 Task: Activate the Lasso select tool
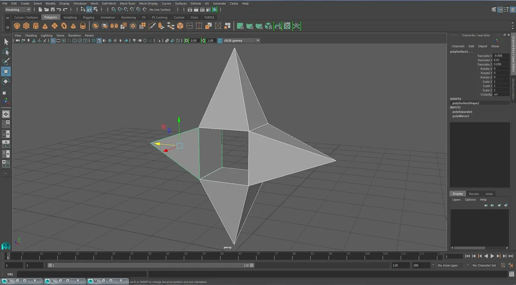coord(6,52)
